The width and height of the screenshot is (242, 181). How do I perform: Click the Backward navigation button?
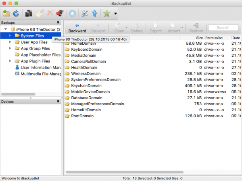tap(77, 28)
